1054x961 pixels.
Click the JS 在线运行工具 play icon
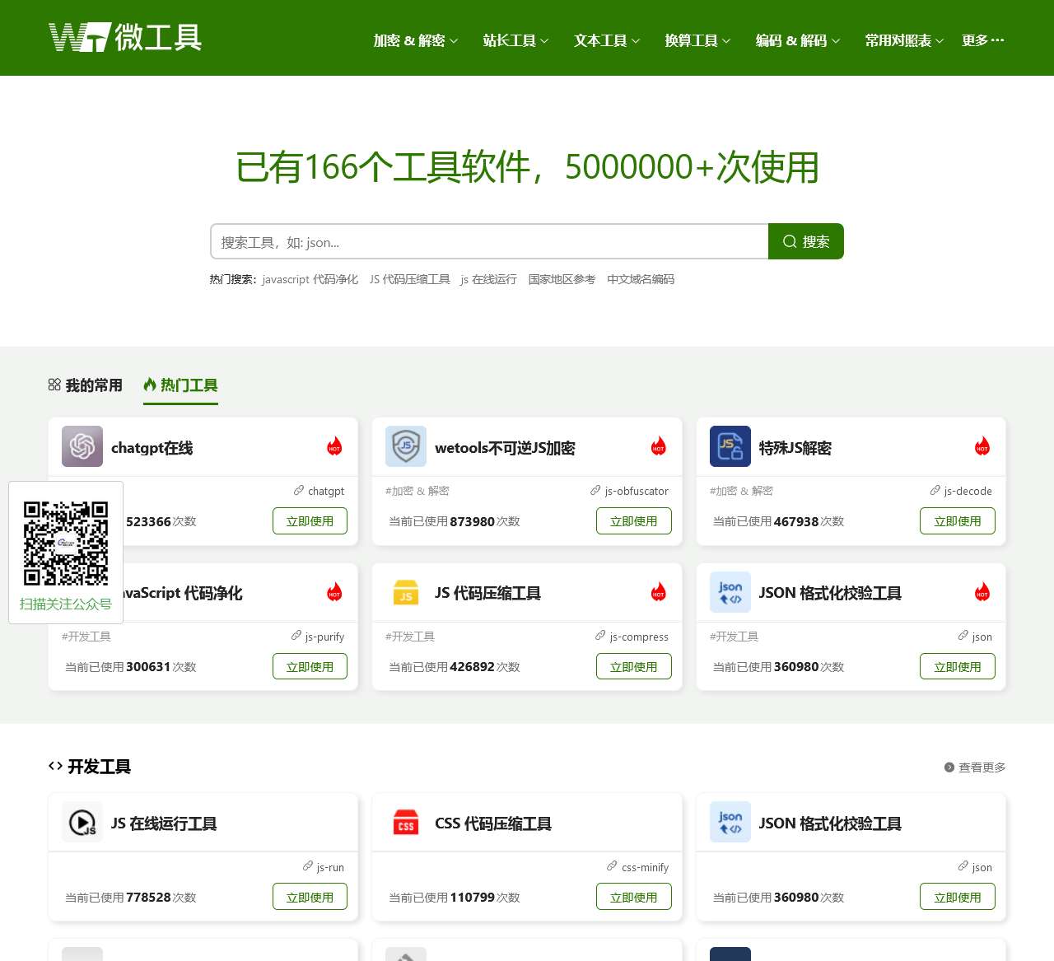[82, 823]
